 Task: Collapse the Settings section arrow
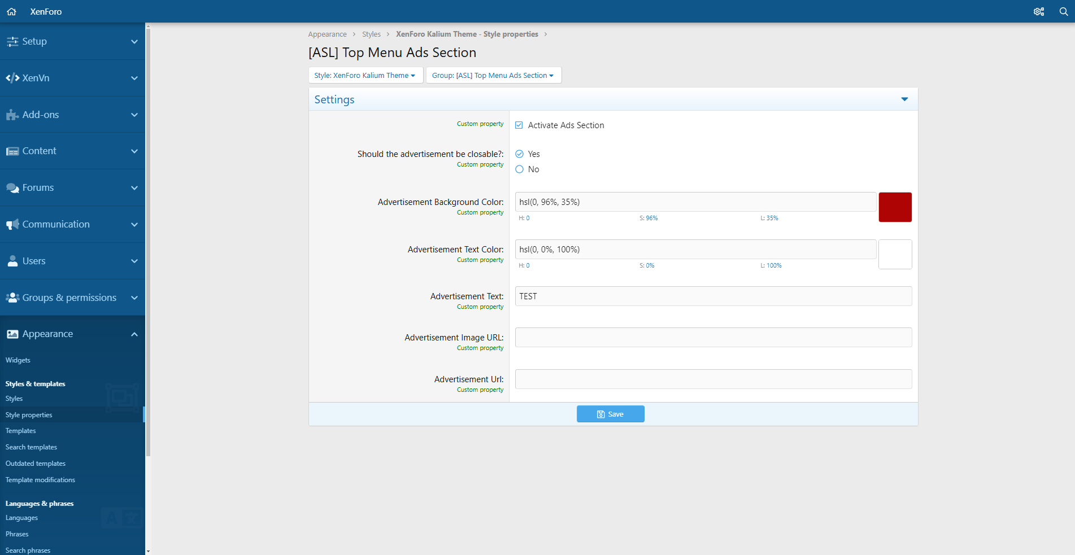904,99
